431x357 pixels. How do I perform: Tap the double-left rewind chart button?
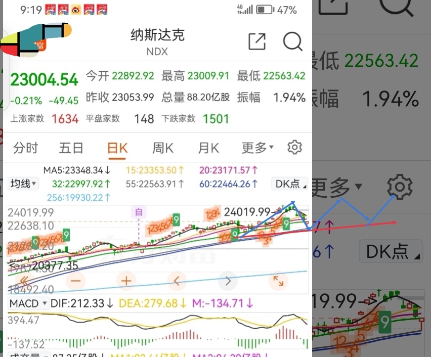point(24,281)
